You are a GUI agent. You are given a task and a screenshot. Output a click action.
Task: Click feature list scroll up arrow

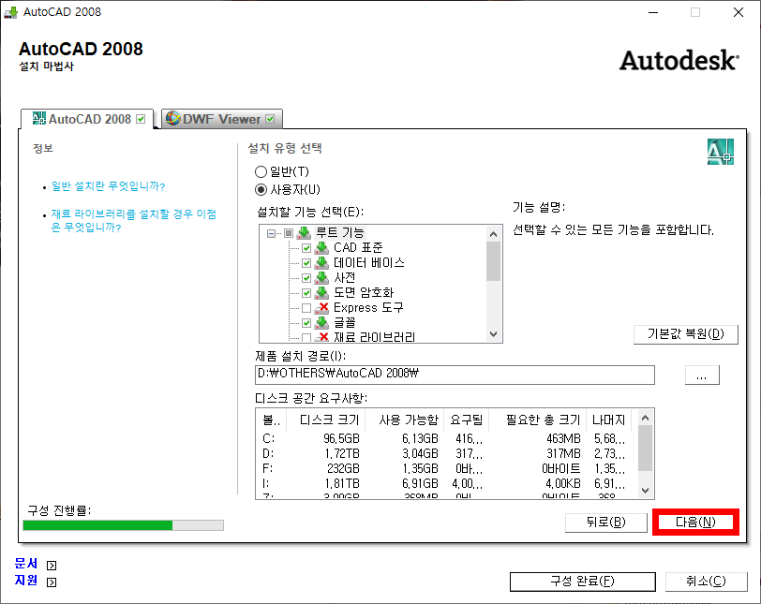(x=494, y=234)
